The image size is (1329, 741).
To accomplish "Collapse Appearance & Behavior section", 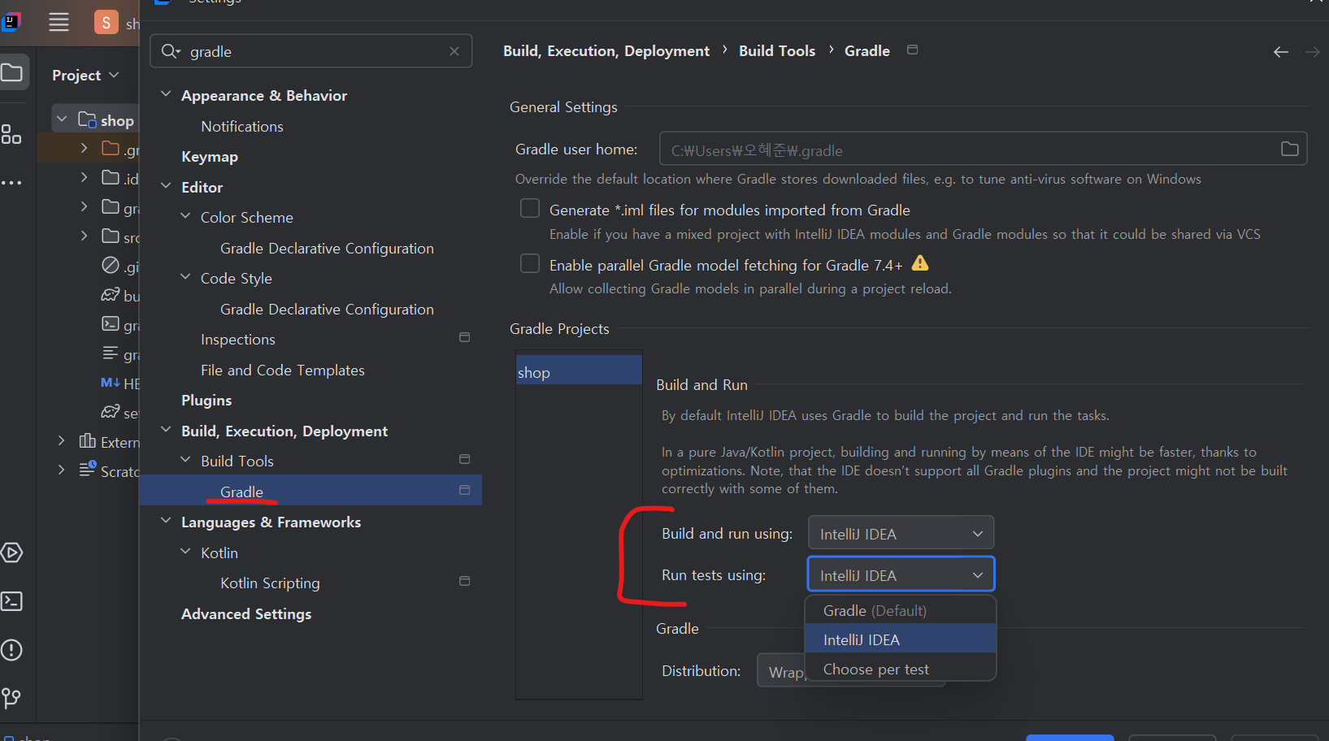I will (x=166, y=94).
